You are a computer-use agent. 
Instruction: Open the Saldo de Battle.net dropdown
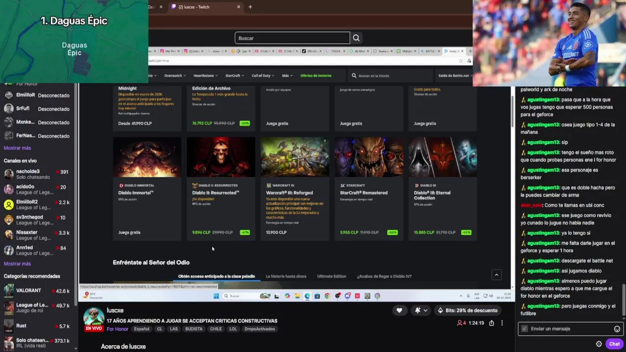(x=455, y=76)
